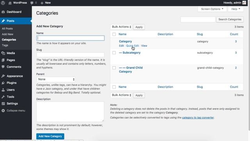Open the Tags submenu item

[x=5, y=45]
